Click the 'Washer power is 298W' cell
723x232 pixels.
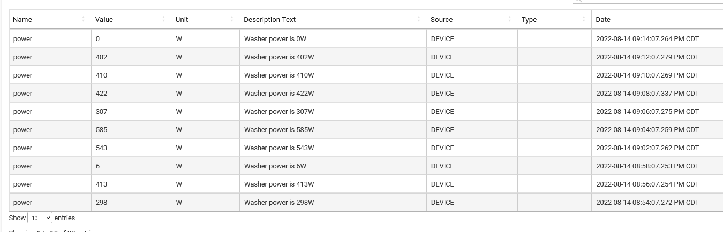(x=279, y=203)
